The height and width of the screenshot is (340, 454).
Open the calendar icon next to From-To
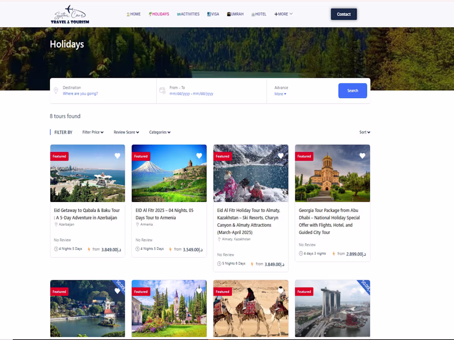[x=162, y=91]
